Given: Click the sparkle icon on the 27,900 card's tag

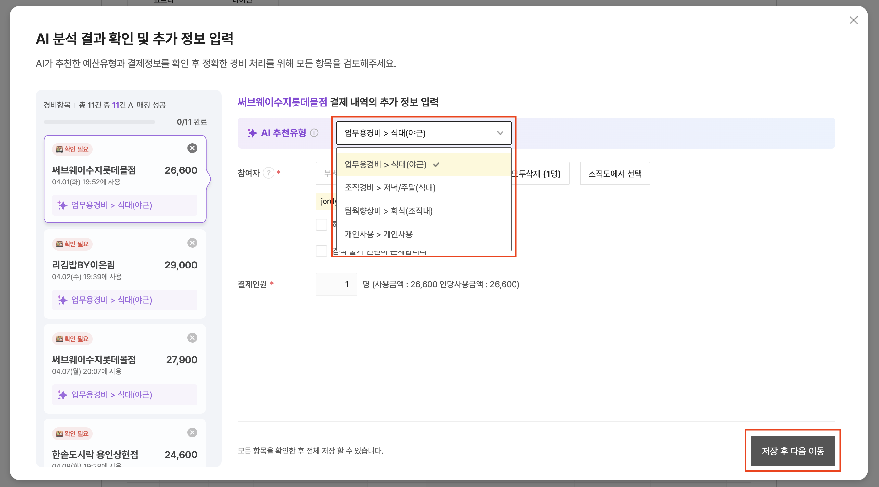Looking at the screenshot, I should tap(62, 394).
